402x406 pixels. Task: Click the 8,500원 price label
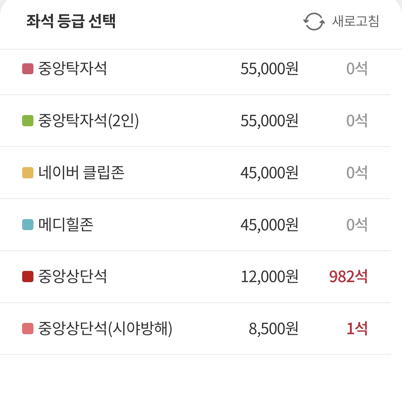tap(273, 329)
